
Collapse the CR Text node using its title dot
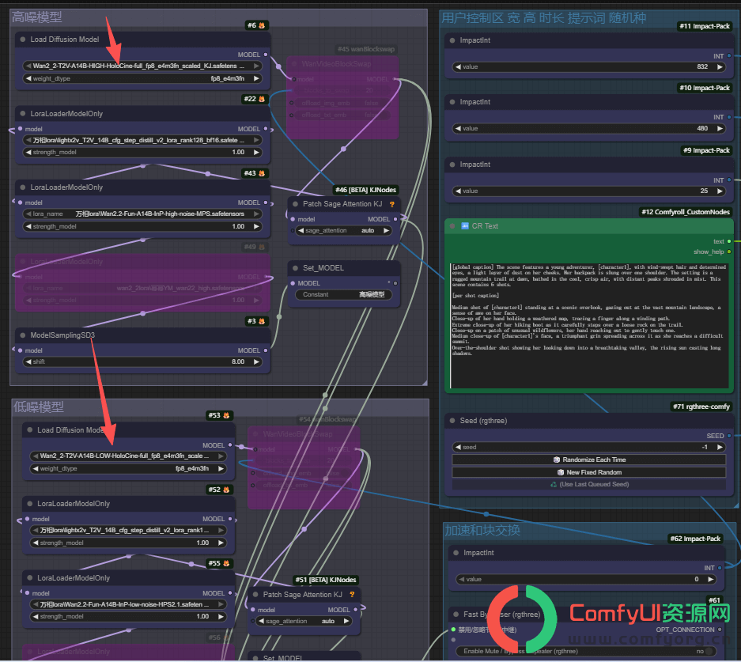[x=452, y=226]
